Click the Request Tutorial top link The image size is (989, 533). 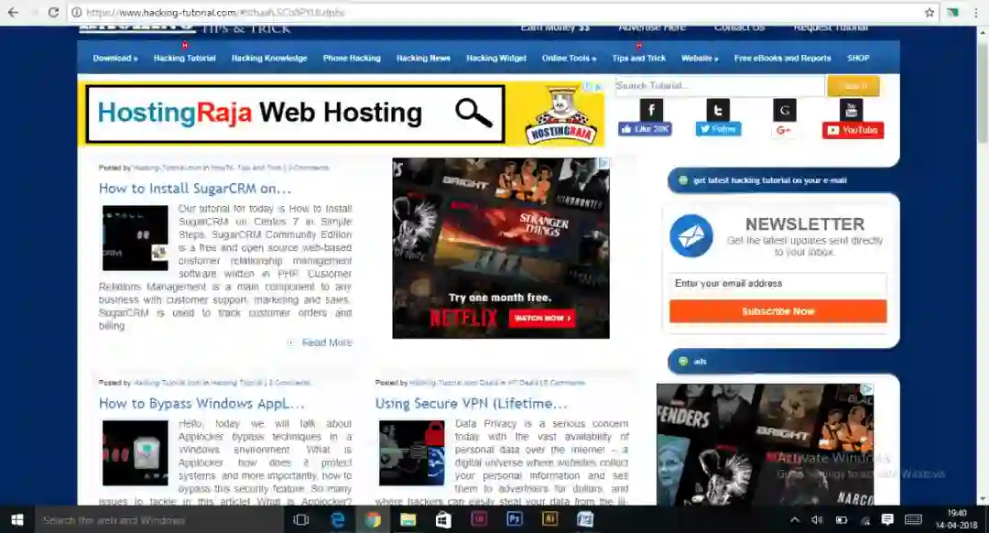(831, 28)
